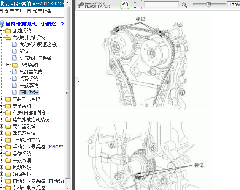Viewport: 240px width, 190px height.
Task: Click the 驱动轴和车桥 folder icon
Action: pyautogui.click(x=8, y=140)
